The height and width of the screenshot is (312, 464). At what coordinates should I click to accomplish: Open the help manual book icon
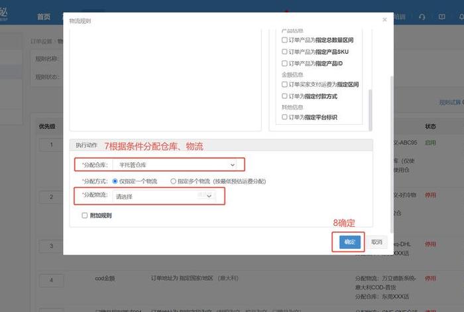point(441,17)
